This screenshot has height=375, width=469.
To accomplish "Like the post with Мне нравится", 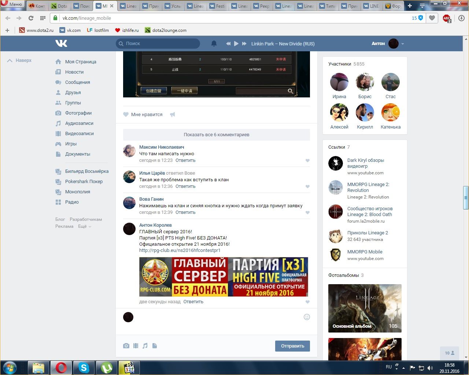I will click(x=143, y=114).
